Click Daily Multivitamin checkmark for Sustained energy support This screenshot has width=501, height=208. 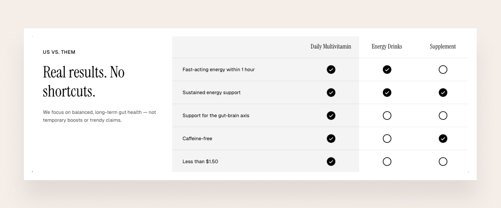pos(331,92)
